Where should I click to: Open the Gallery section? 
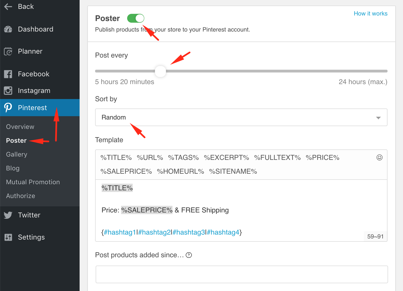click(16, 154)
